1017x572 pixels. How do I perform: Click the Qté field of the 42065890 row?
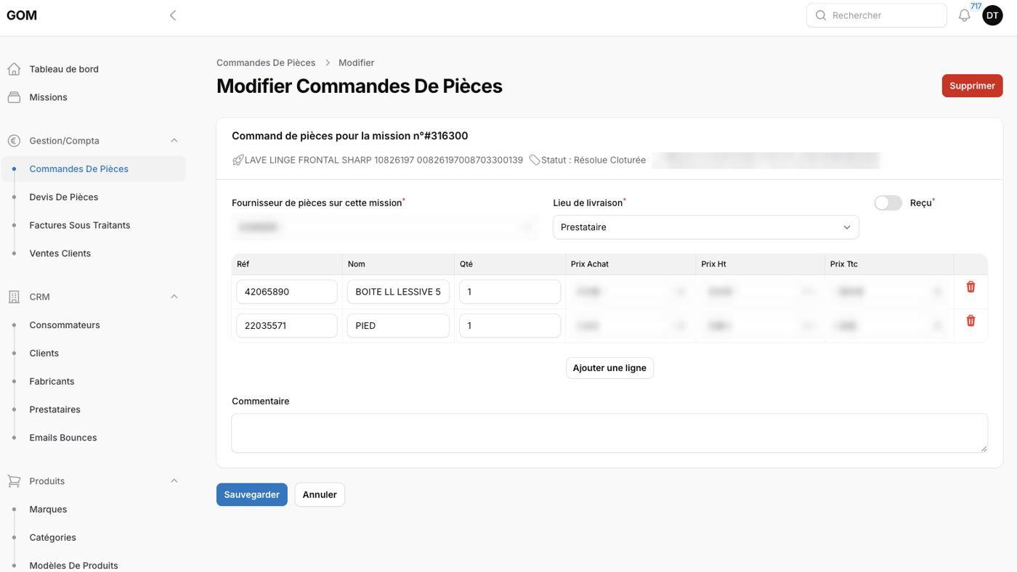click(510, 292)
